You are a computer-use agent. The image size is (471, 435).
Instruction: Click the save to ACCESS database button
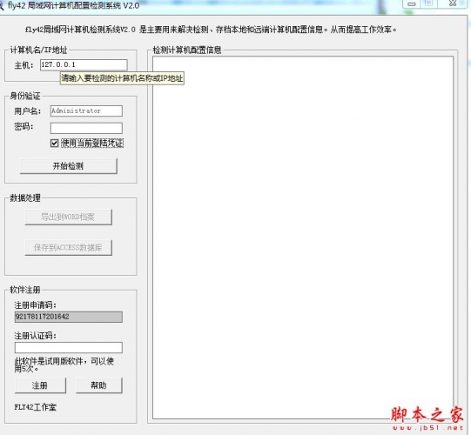(x=68, y=248)
